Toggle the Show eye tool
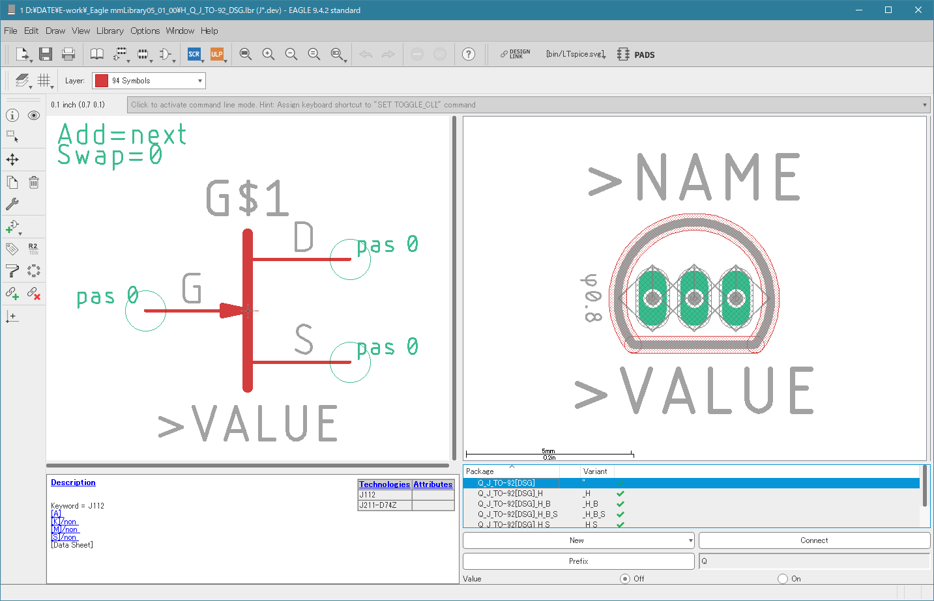 (34, 115)
